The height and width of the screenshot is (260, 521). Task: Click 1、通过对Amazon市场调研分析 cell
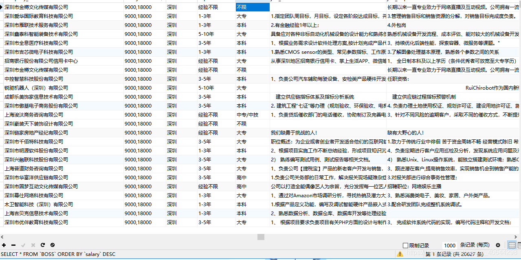pos(328,195)
